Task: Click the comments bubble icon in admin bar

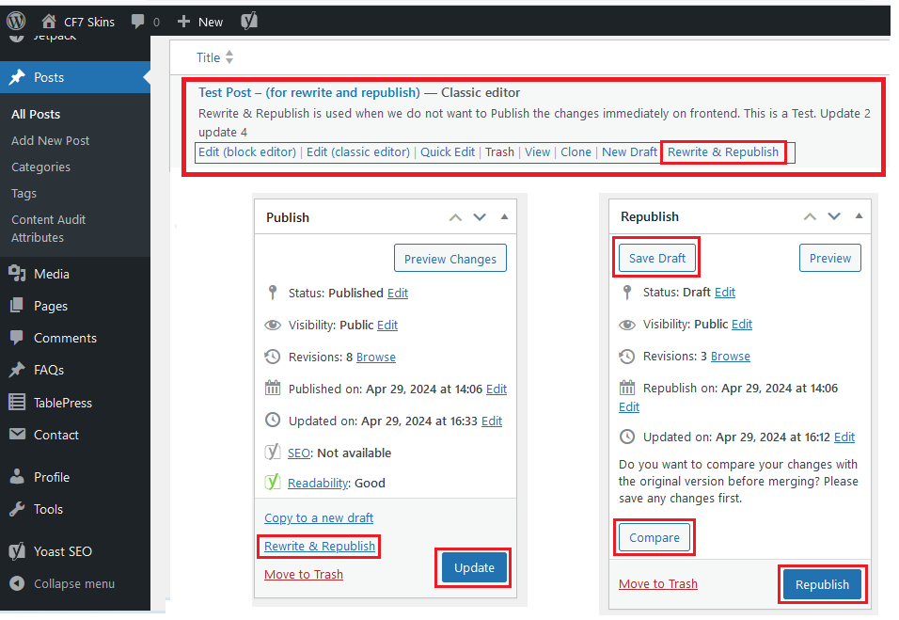Action: 138,21
